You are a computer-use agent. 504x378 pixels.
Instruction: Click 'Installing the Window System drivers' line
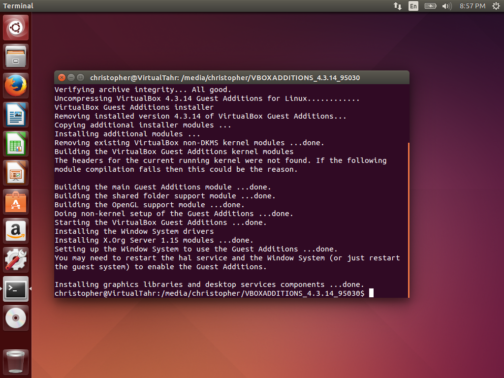click(134, 231)
